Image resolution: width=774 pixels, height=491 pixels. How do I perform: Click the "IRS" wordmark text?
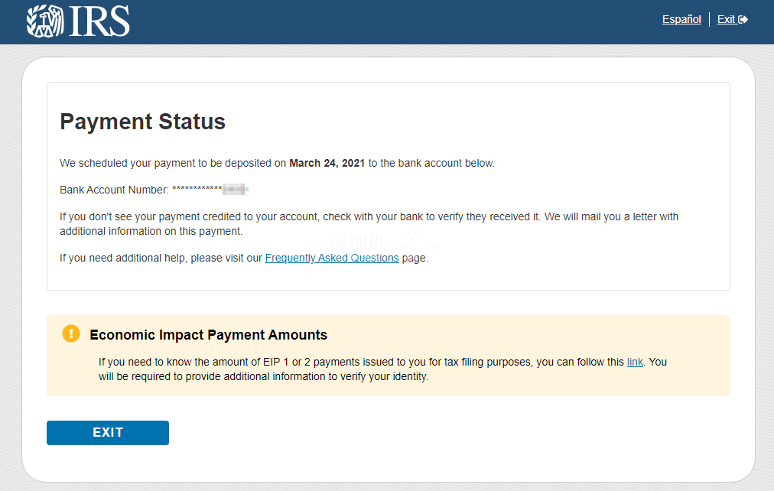[99, 21]
